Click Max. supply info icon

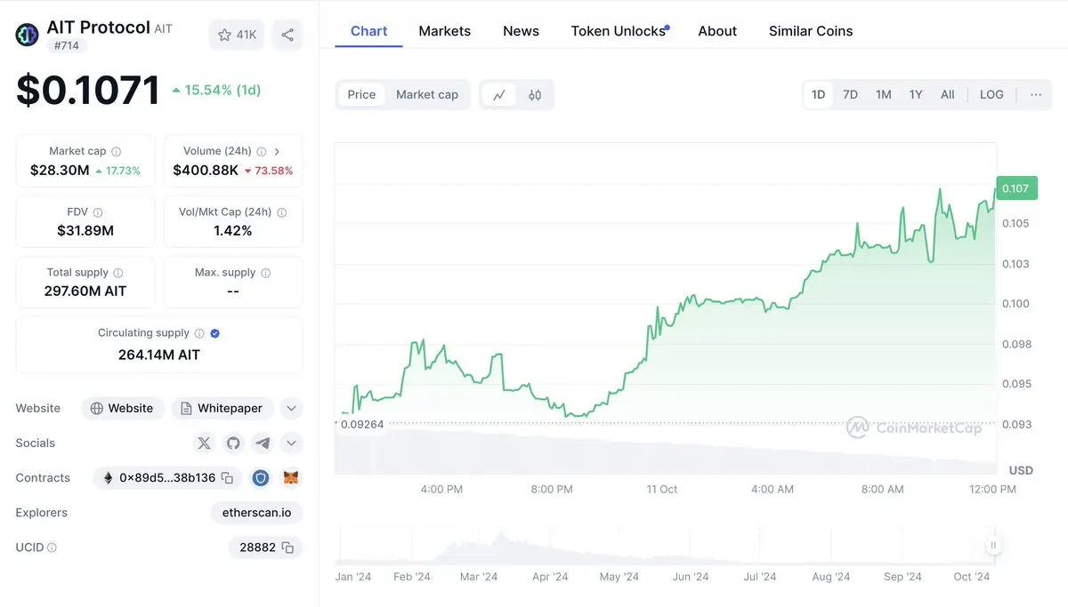266,273
